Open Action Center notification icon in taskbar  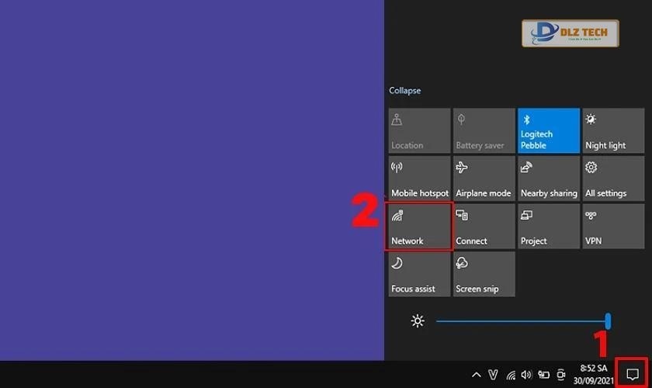[x=632, y=374]
